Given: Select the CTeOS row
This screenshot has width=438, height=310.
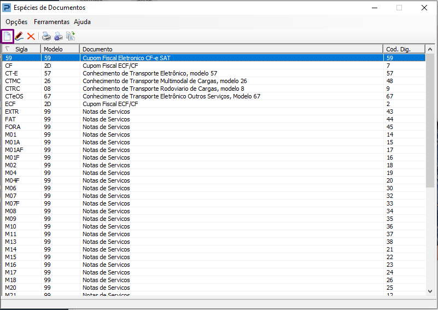Looking at the screenshot, I should pyautogui.click(x=214, y=96).
